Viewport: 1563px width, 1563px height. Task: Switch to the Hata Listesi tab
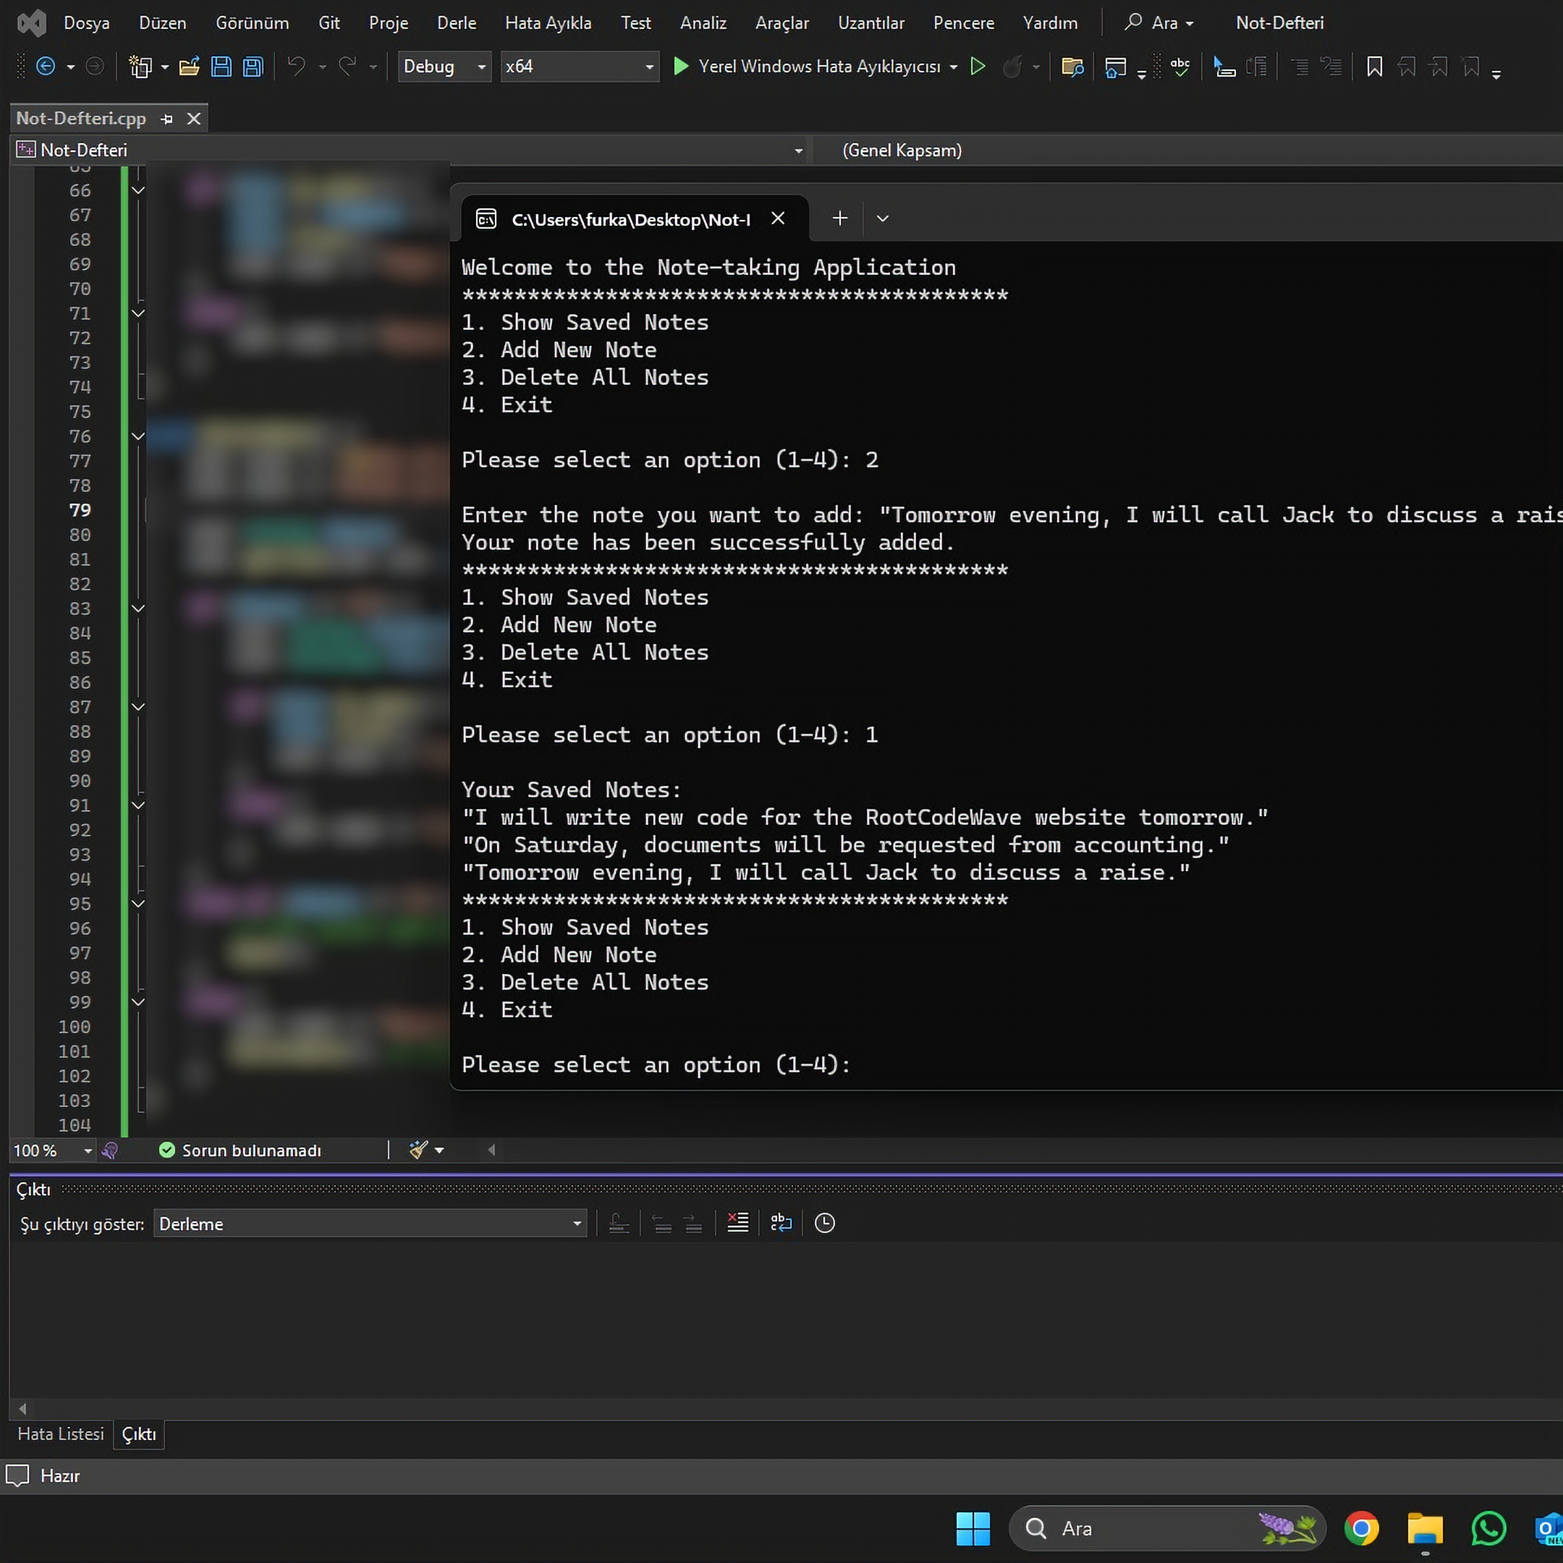(x=61, y=1433)
